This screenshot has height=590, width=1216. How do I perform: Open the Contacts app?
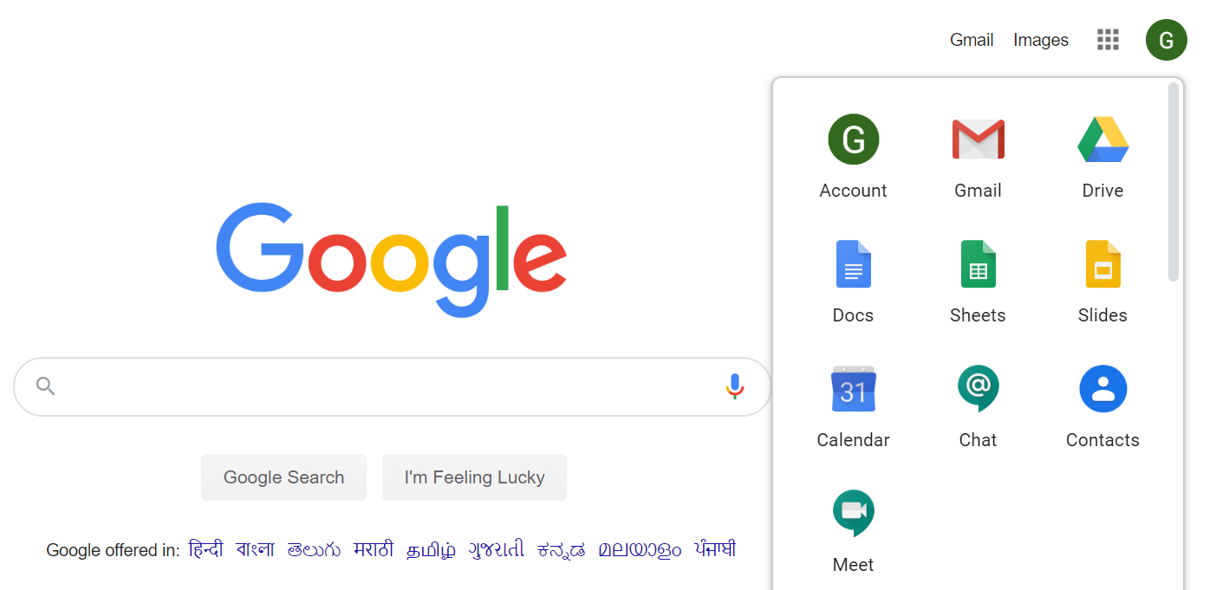[x=1102, y=388]
